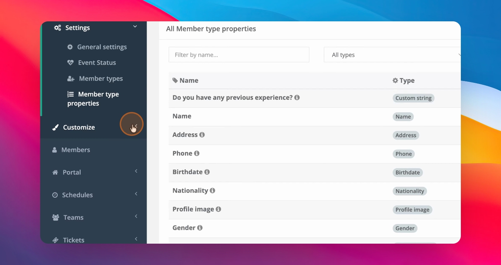This screenshot has height=265, width=501.
Task: Click the Name type badge
Action: (403, 117)
